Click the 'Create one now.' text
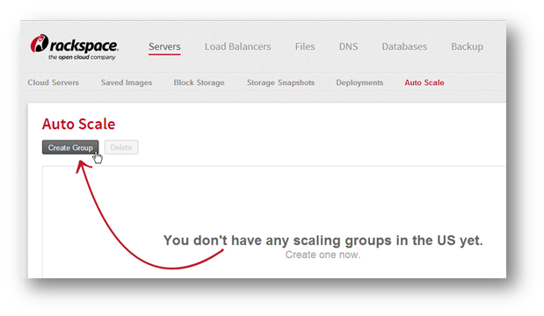Image resolution: width=544 pixels, height=316 pixels. [x=323, y=255]
